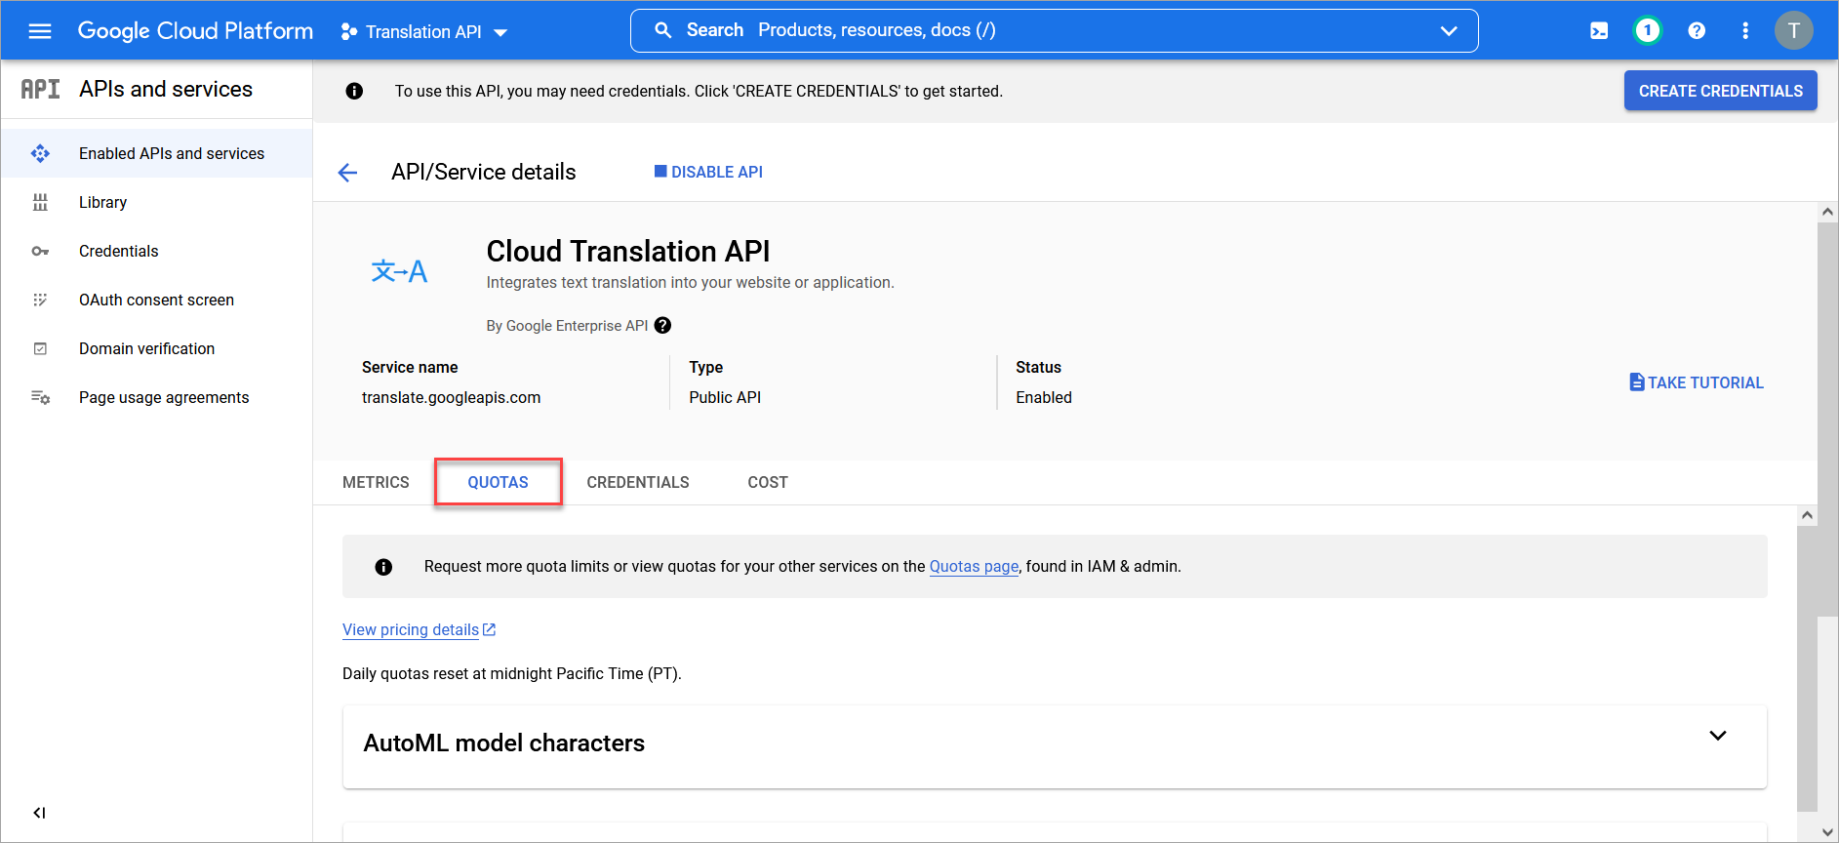Open Page usage agreements

[156, 397]
